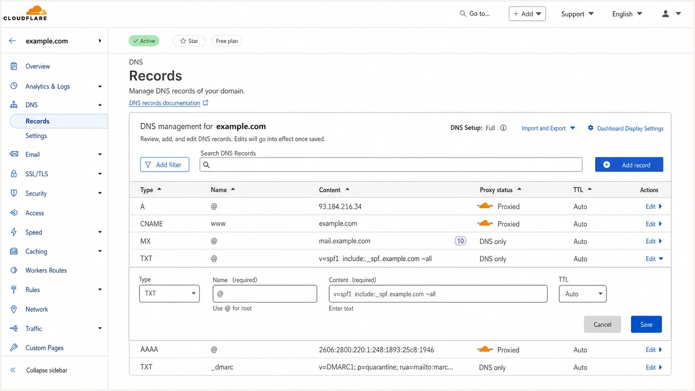The height and width of the screenshot is (391, 695).
Task: Sort records by Proxy status column
Action: 500,189
